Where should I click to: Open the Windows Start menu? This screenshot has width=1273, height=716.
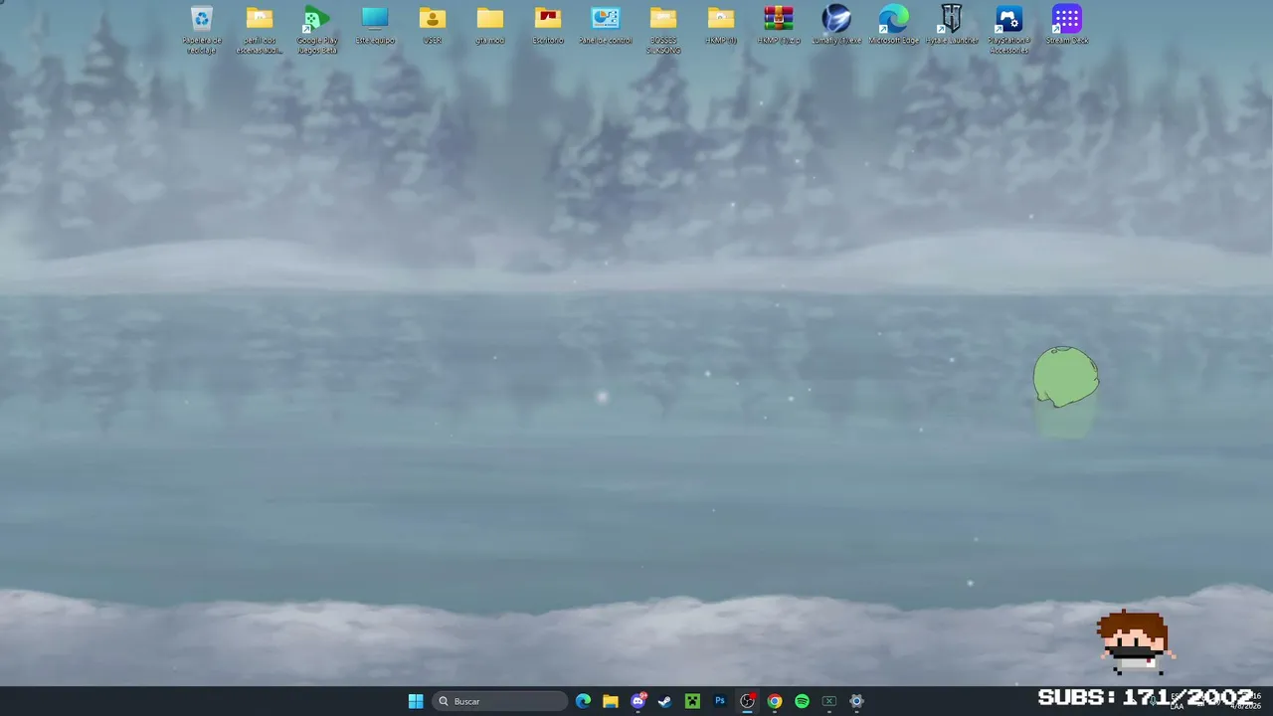pos(416,701)
